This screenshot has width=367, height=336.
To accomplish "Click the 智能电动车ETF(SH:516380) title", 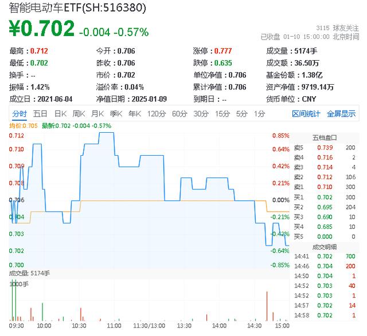I will tap(77, 8).
